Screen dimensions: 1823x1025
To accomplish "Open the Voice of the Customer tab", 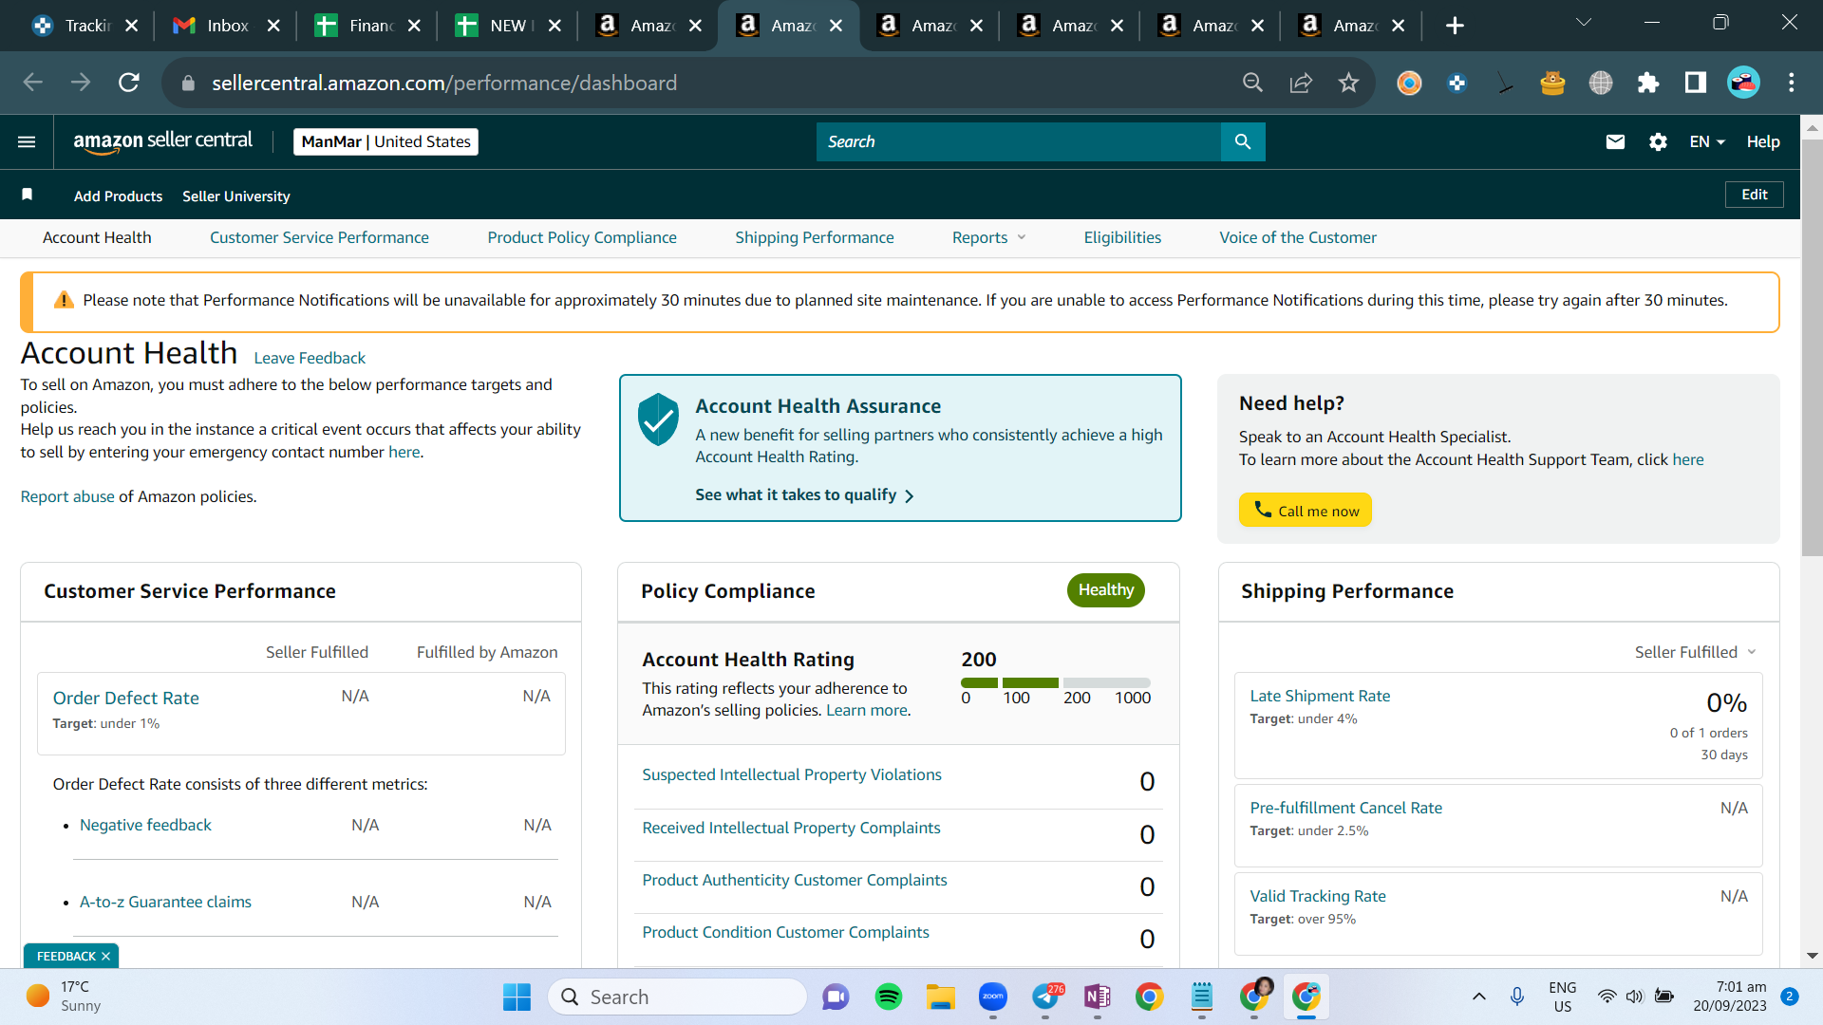I will click(1298, 237).
